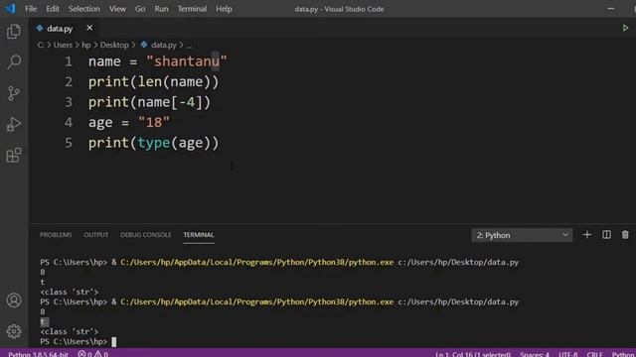
Task: Switch to the DEBUG CONSOLE panel tab
Action: pyautogui.click(x=146, y=235)
